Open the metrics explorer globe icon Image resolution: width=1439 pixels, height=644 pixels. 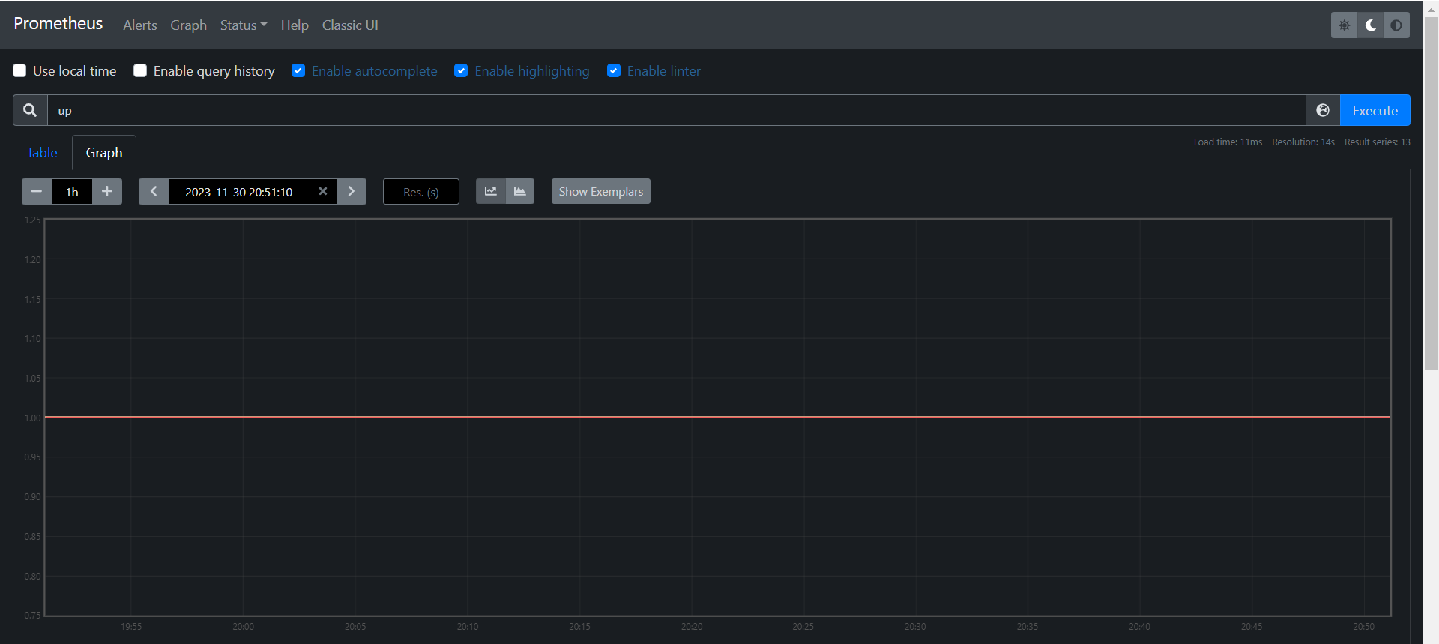click(x=1323, y=110)
